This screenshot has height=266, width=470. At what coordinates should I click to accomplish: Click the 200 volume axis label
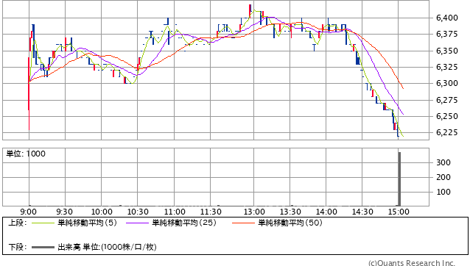tap(443, 177)
